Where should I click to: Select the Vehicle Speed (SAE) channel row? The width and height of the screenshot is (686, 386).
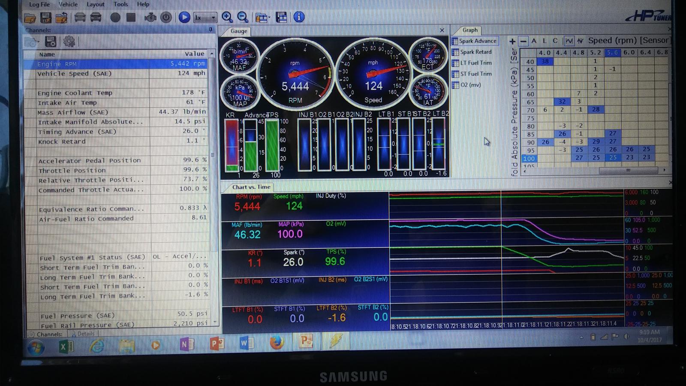116,73
